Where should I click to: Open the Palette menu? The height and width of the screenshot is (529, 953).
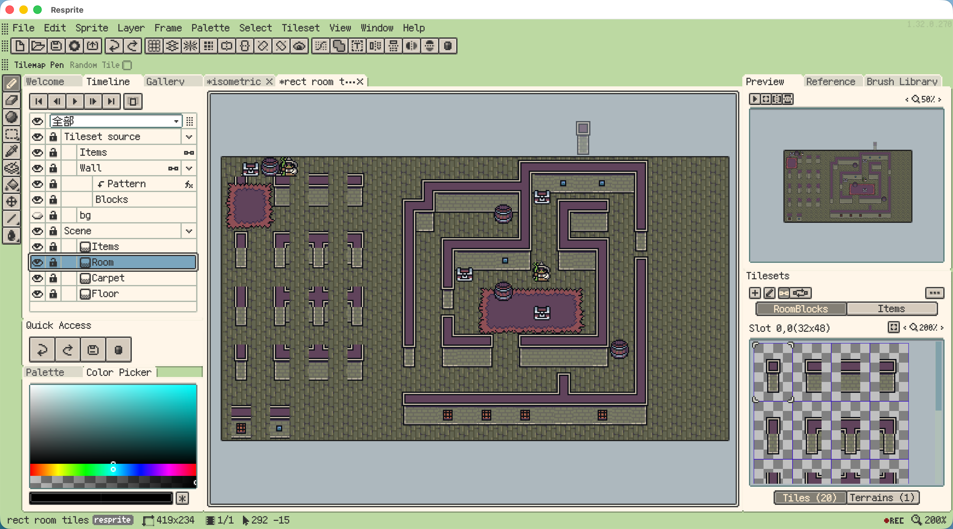(210, 28)
